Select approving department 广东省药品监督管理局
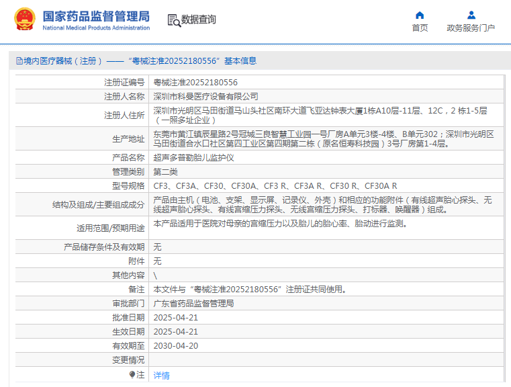511x387 pixels. (x=193, y=304)
